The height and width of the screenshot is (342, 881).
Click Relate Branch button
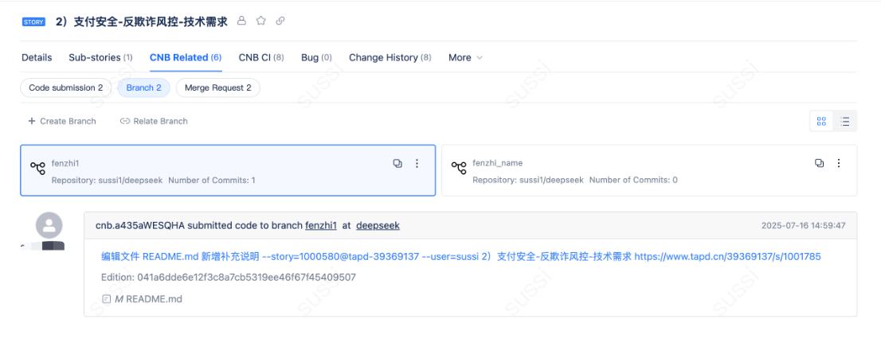click(154, 121)
